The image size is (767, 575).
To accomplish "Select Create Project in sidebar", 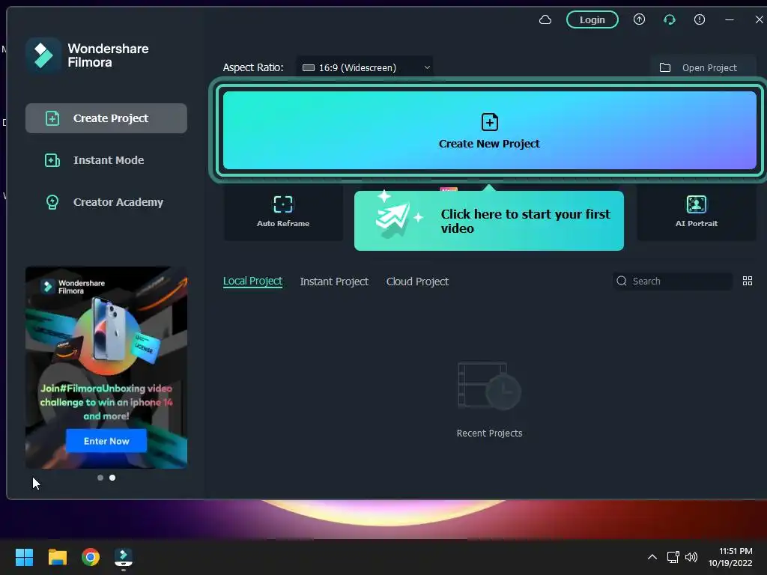I will (x=106, y=118).
